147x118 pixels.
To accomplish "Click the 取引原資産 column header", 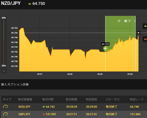I will (25, 99).
